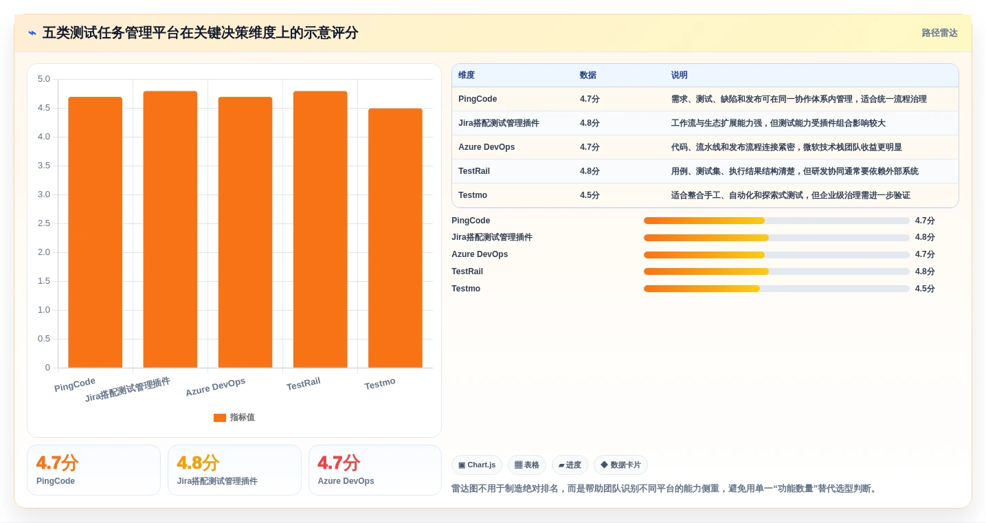Select the Azure DevOps table row name
This screenshot has width=986, height=523.
pos(486,147)
